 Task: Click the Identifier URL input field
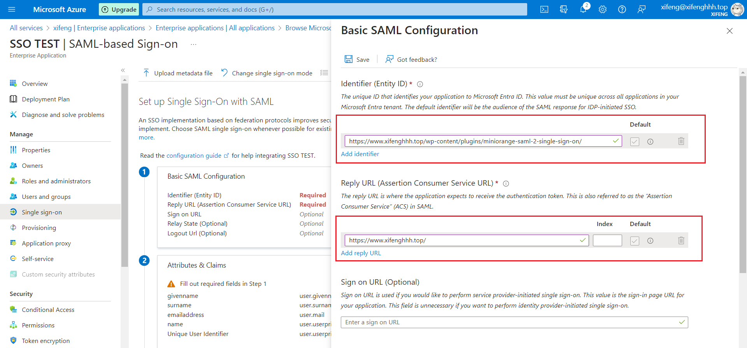coord(483,141)
